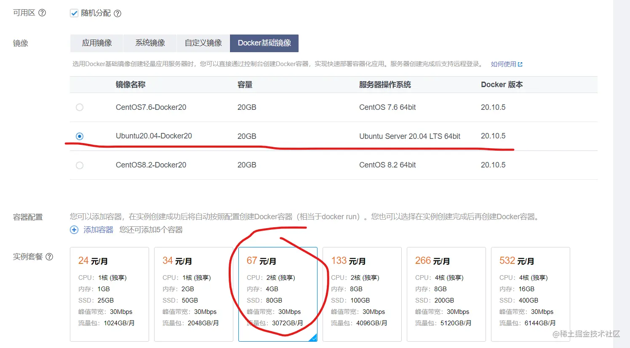
Task: Switch to the 系统镜像 tab
Action: pyautogui.click(x=149, y=43)
